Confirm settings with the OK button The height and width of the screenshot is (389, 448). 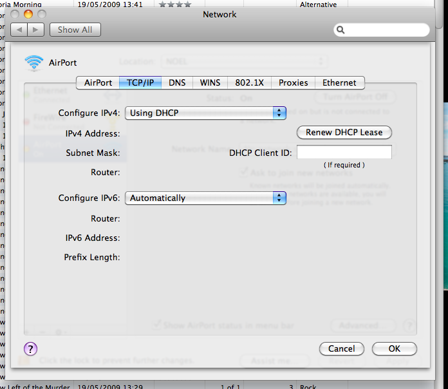point(395,348)
